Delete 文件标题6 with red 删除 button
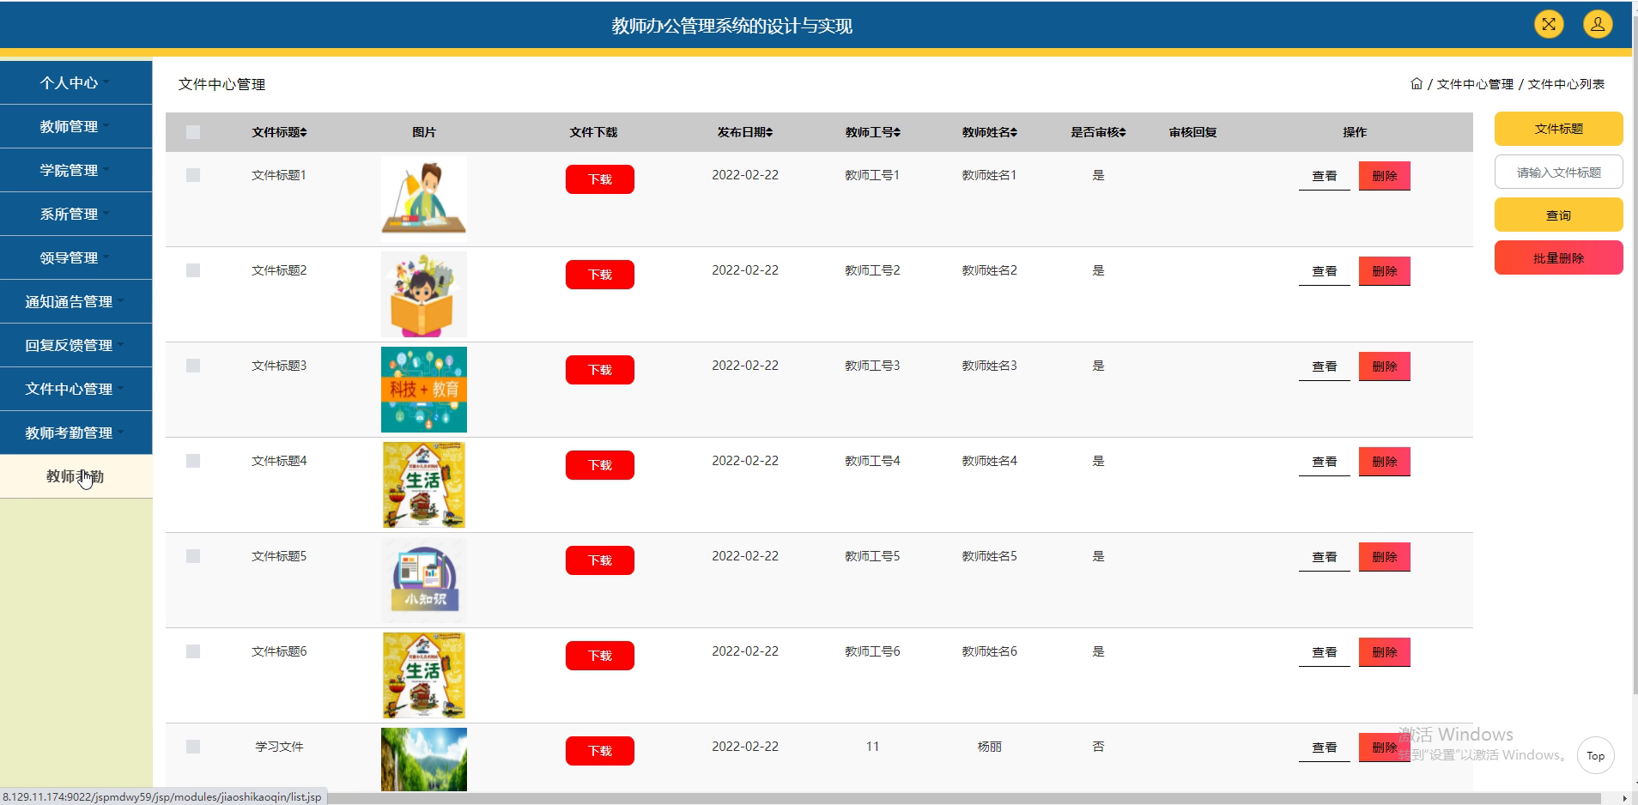Image resolution: width=1638 pixels, height=805 pixels. tap(1384, 652)
